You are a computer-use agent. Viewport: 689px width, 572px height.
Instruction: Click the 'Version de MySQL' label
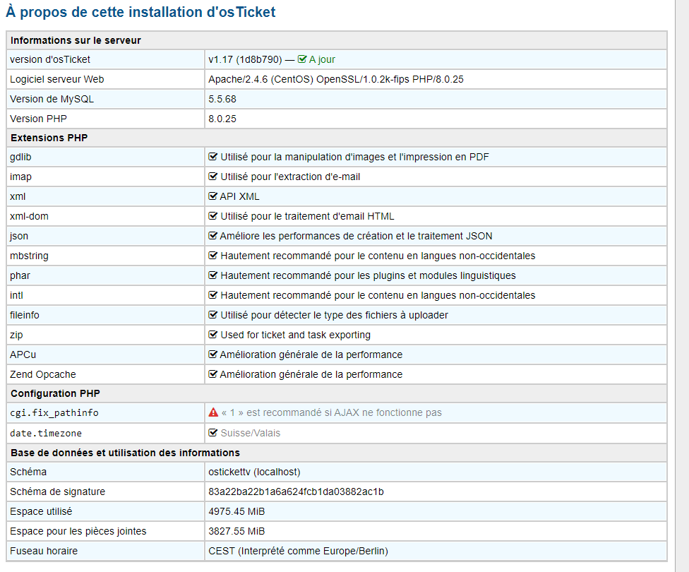[x=52, y=100]
